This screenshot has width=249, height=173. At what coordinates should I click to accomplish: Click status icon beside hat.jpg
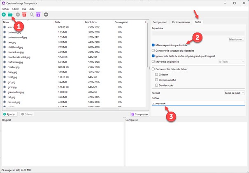click(5, 97)
